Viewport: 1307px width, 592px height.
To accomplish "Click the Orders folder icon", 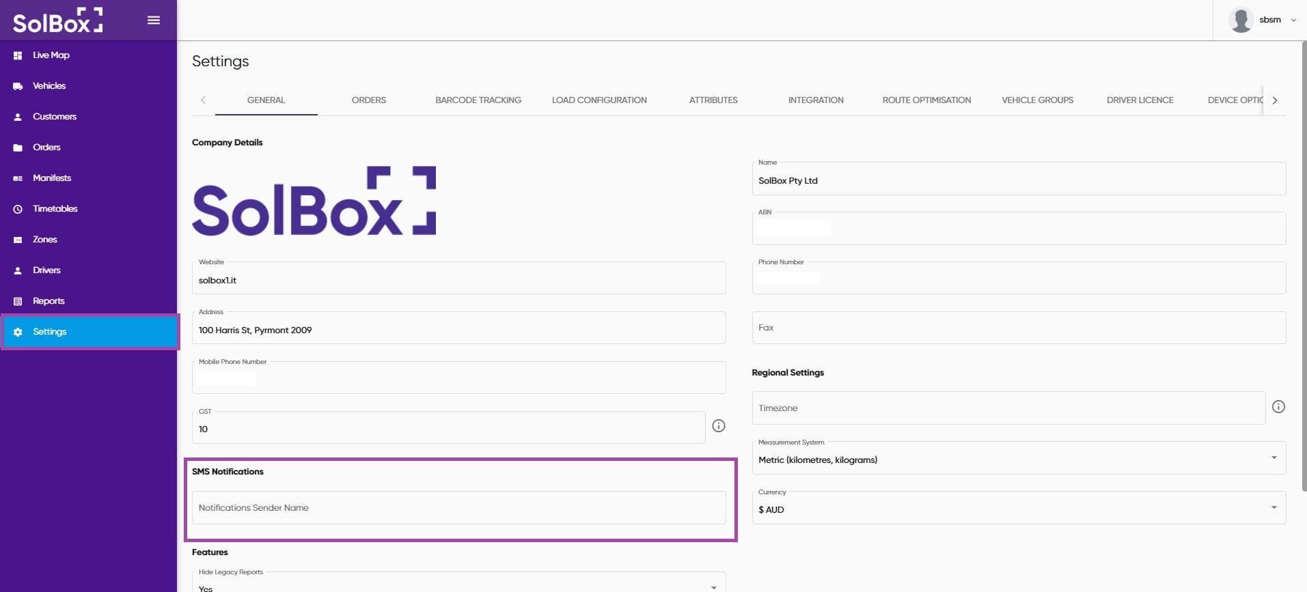I will [x=18, y=147].
